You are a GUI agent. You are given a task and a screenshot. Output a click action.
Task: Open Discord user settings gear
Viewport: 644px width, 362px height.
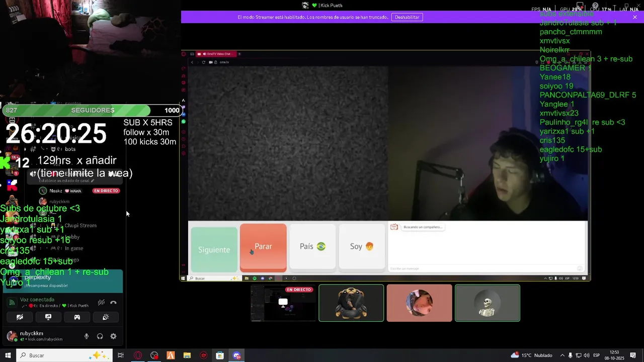click(x=113, y=336)
